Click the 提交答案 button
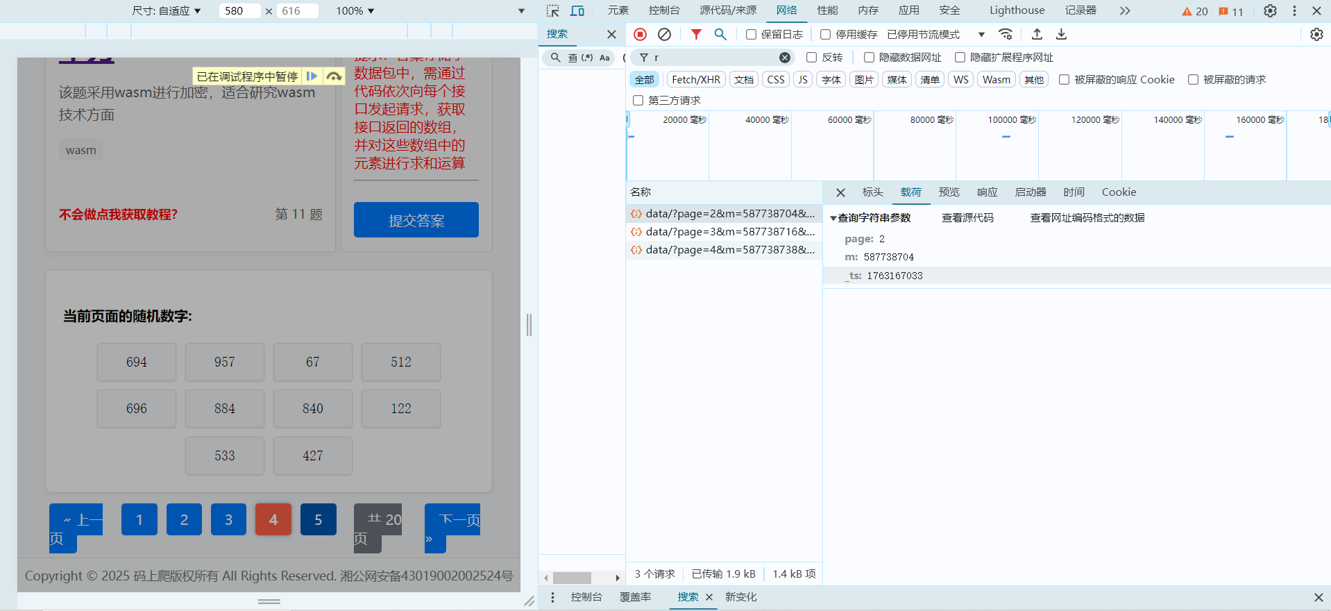Image resolution: width=1331 pixels, height=611 pixels. pos(416,220)
